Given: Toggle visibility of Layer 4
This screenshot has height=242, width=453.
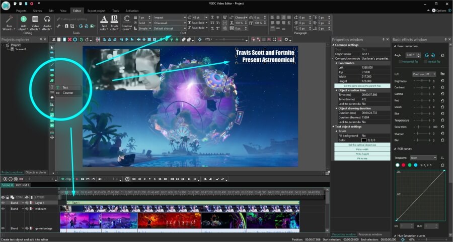Looking at the screenshot, I should point(3,203).
